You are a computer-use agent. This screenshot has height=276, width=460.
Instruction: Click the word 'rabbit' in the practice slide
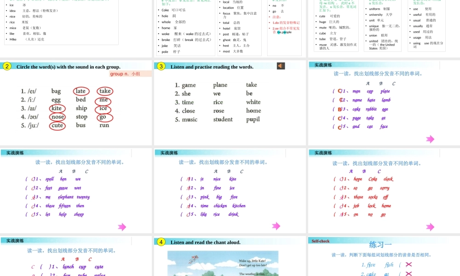[371, 109]
